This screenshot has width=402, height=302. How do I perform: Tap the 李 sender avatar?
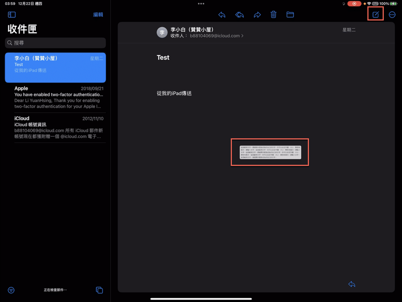(162, 32)
